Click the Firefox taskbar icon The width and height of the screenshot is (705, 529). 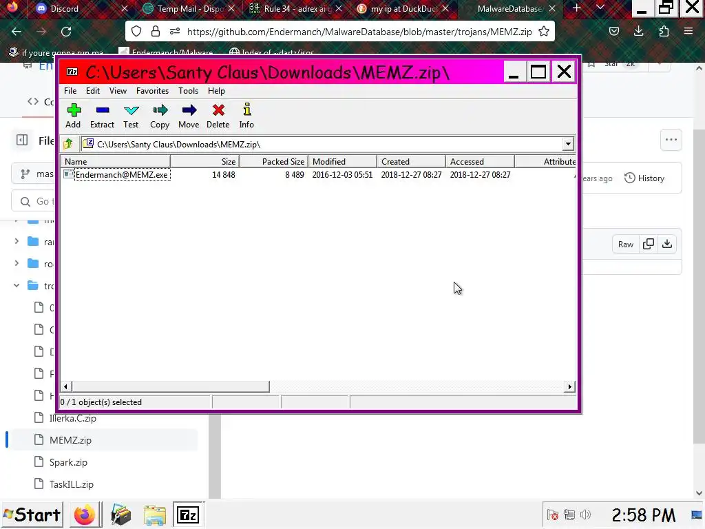pos(85,515)
